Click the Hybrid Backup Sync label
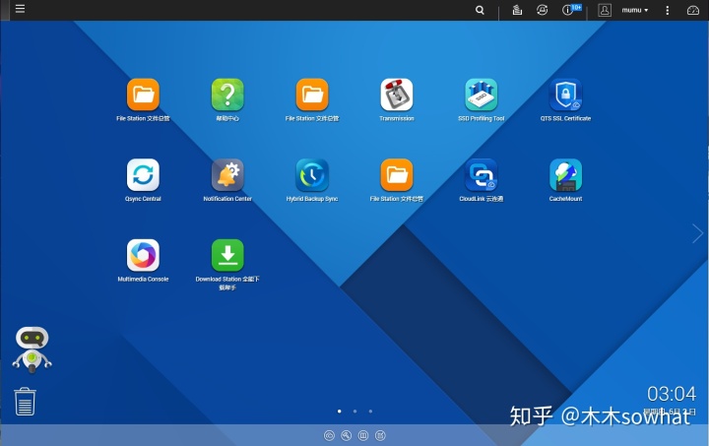This screenshot has width=709, height=446. [x=312, y=199]
